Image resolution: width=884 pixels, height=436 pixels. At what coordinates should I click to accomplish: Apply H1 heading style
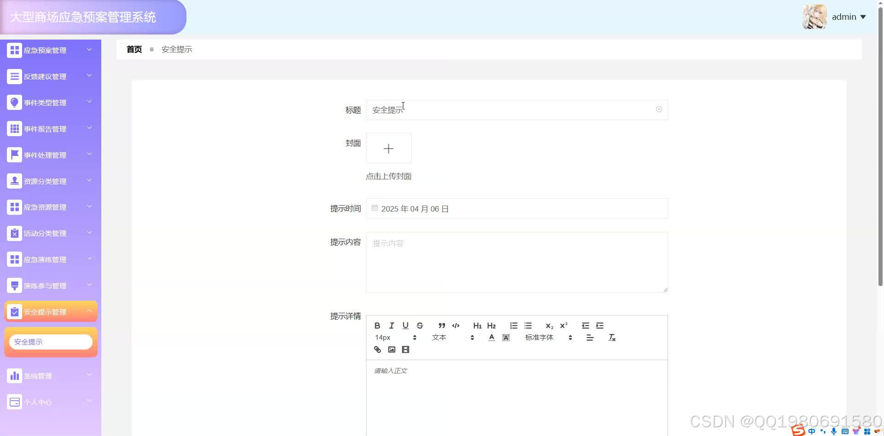point(477,325)
